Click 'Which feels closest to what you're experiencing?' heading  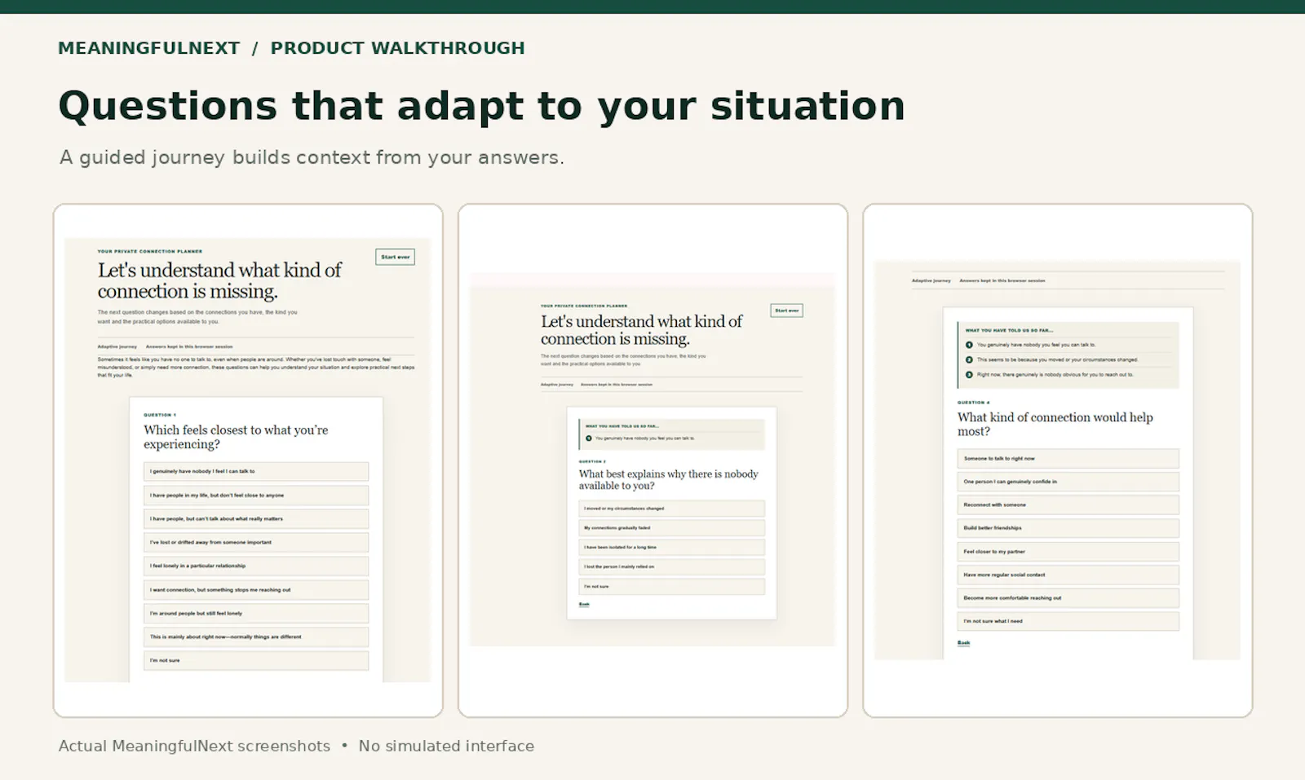[236, 437]
